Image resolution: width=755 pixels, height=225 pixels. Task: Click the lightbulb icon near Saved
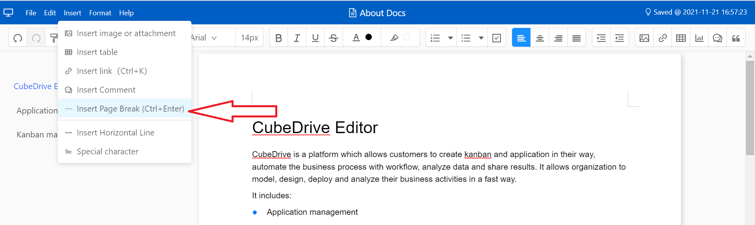click(648, 12)
